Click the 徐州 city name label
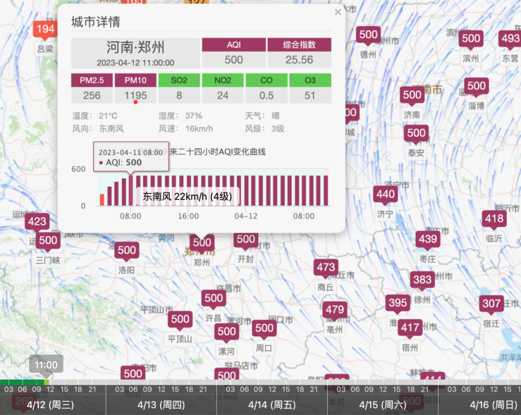The height and width of the screenshot is (415, 521). 422,300
